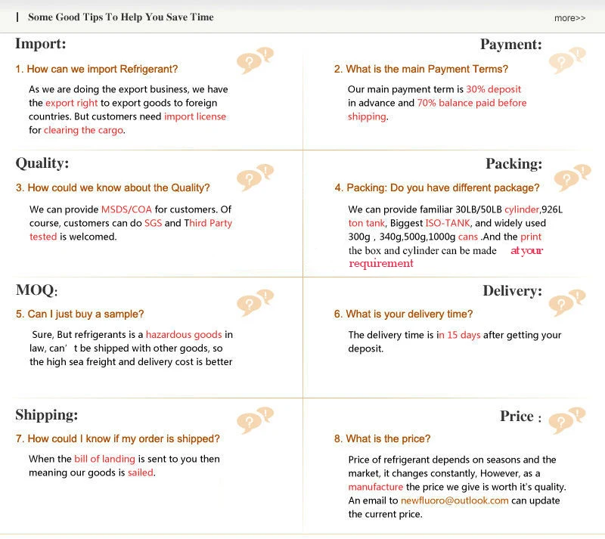Click the speech bubble icon beside Import
605x539 pixels.
click(255, 60)
